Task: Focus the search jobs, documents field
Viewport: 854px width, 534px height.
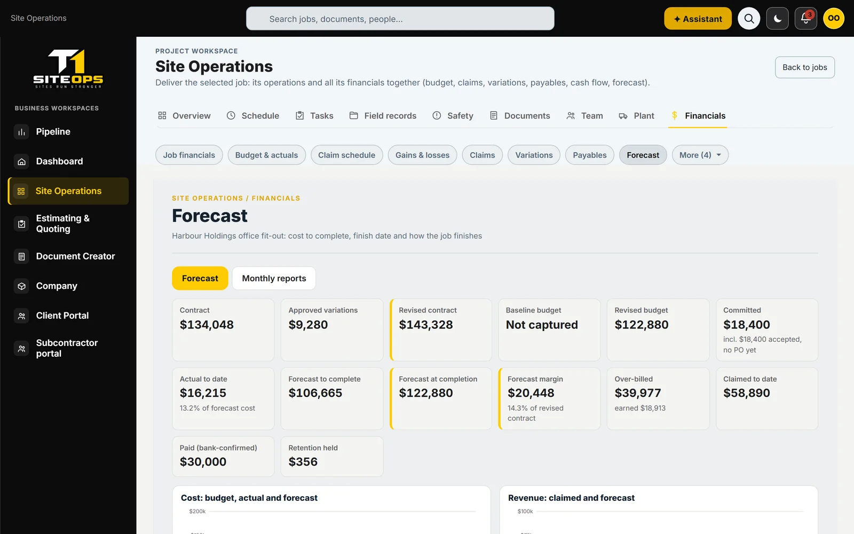Action: [x=400, y=19]
